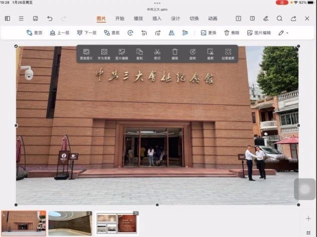Viewport: 317px width, 237px height.
Task: Tap the red screen recording indicator
Action: coord(282,2)
